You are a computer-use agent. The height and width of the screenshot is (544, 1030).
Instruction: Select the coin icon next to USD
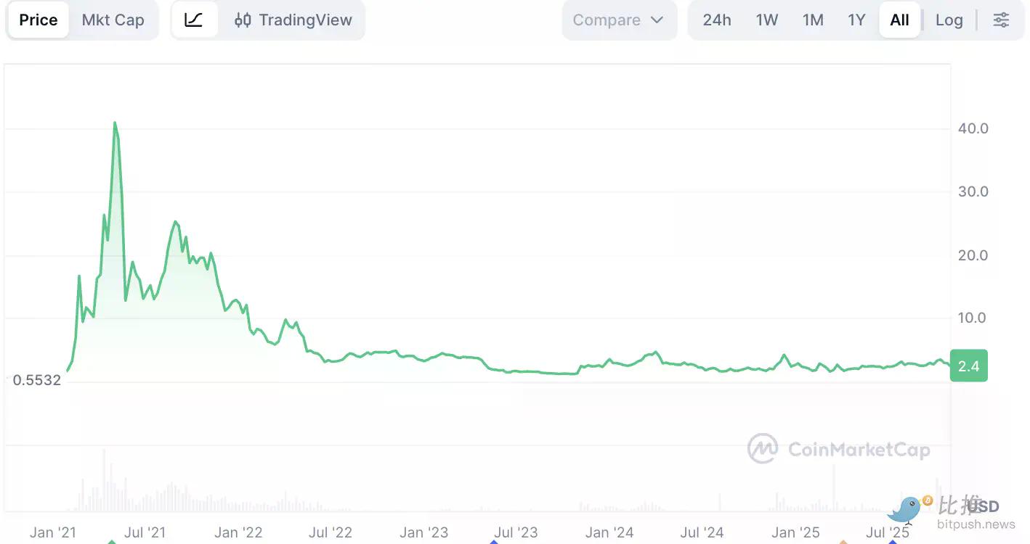click(928, 500)
